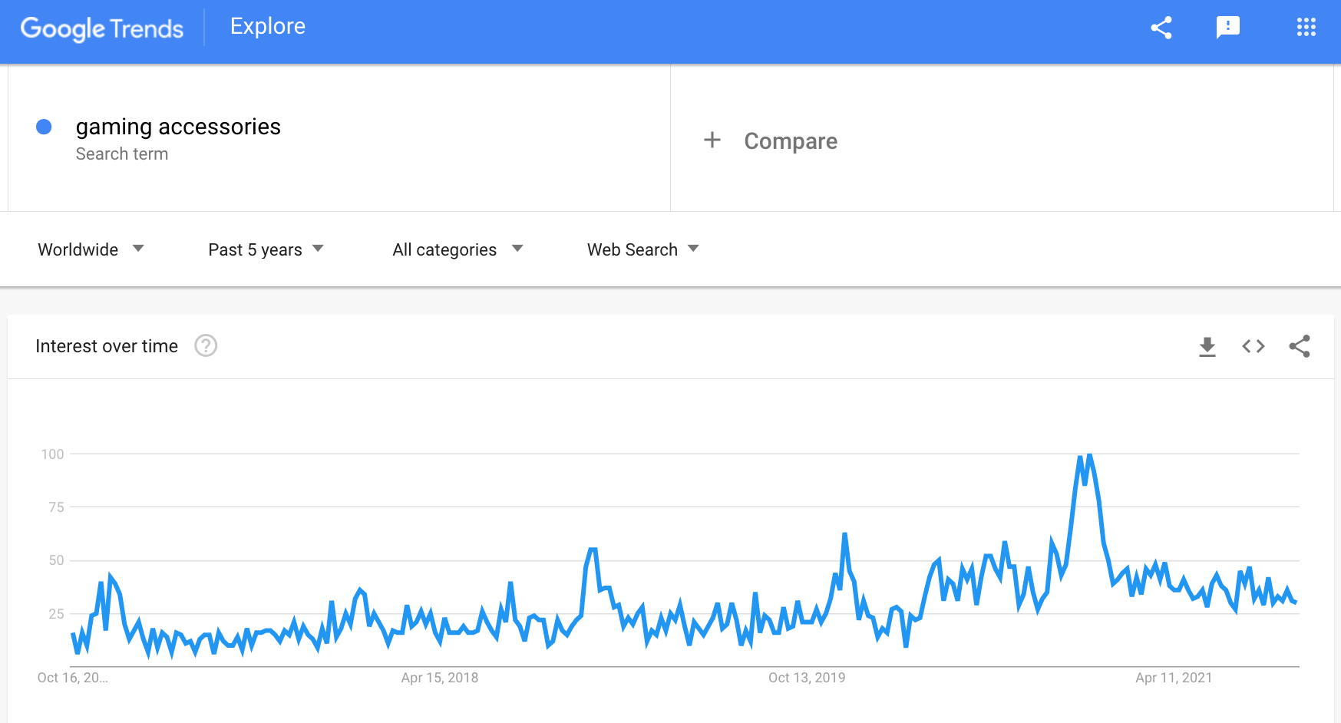
Task: Open the send feedback icon
Action: tap(1228, 28)
